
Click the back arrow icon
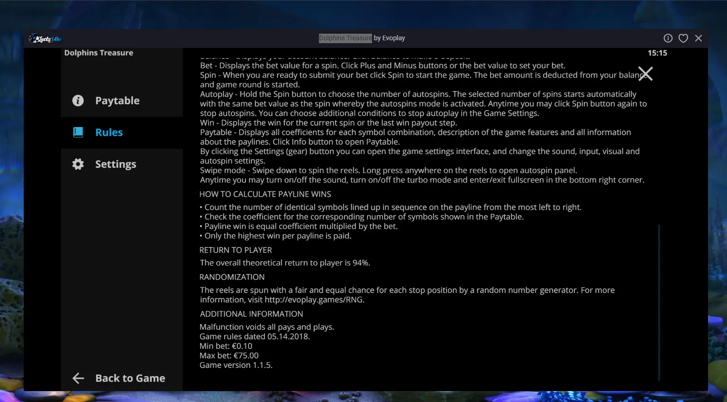[x=78, y=378]
